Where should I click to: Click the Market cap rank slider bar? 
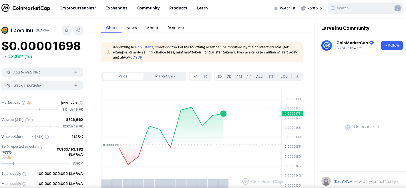click(30, 109)
